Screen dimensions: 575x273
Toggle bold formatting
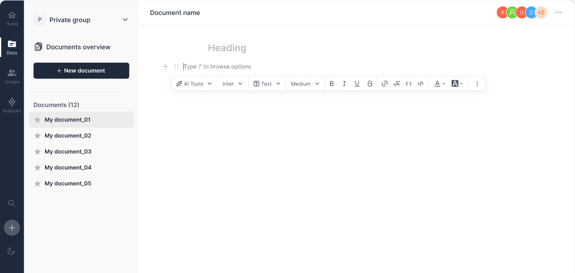[x=331, y=84]
